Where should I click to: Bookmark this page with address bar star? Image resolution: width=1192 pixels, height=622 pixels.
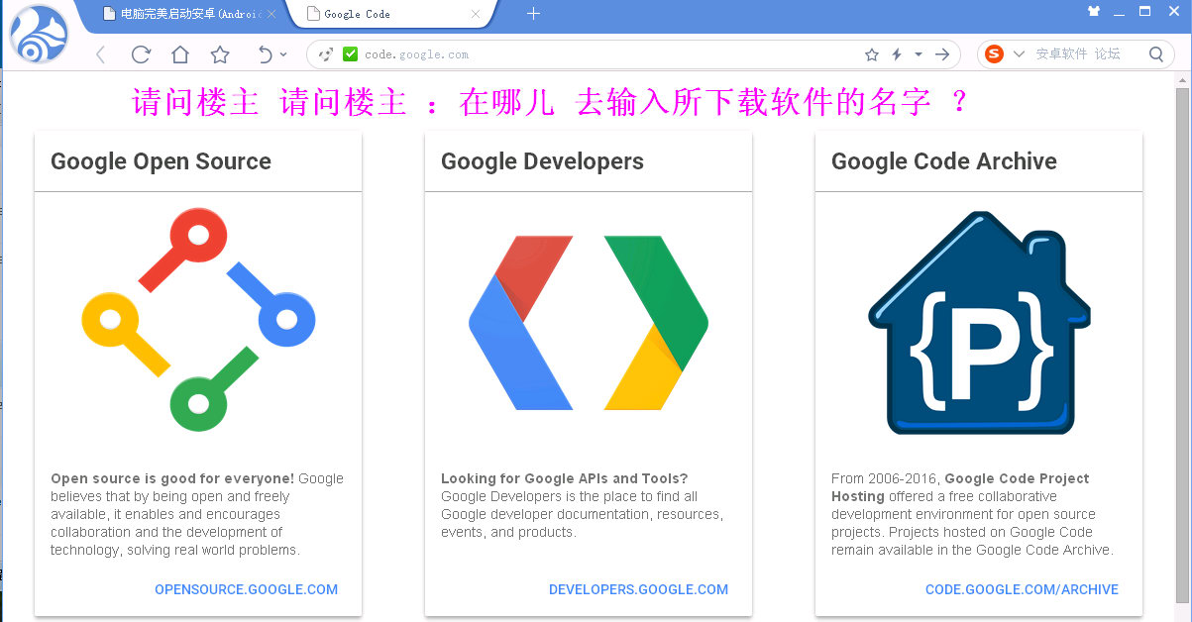tap(872, 54)
